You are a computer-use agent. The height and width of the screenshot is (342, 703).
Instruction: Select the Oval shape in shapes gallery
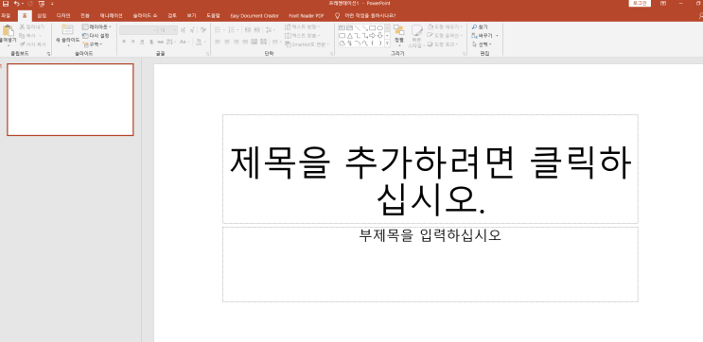[379, 27]
